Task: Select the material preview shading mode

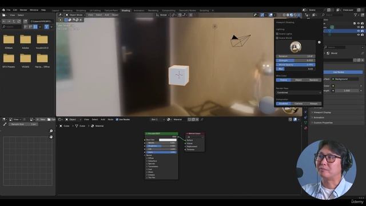Action: coord(291,15)
